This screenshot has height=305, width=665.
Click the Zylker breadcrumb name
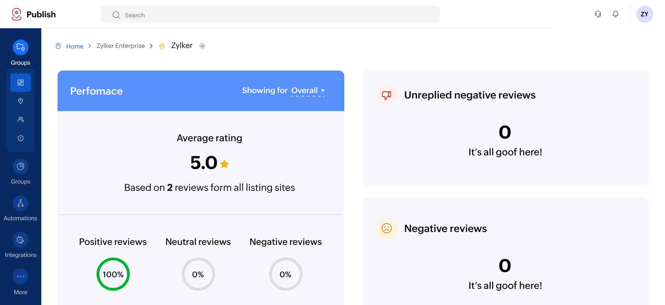182,45
